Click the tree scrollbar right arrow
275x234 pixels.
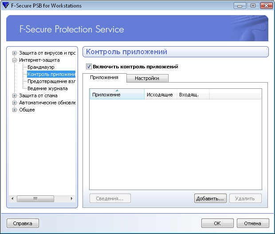71,199
